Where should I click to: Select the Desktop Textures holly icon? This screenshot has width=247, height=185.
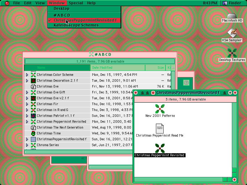tap(232, 53)
